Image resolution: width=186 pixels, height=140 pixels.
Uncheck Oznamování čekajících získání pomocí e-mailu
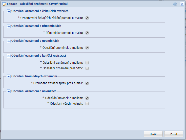tap(87, 18)
